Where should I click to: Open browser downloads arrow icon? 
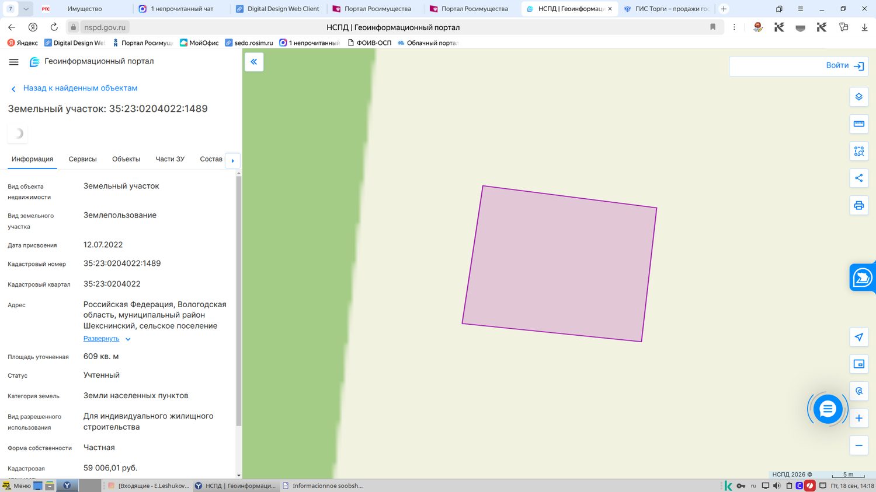pos(864,27)
